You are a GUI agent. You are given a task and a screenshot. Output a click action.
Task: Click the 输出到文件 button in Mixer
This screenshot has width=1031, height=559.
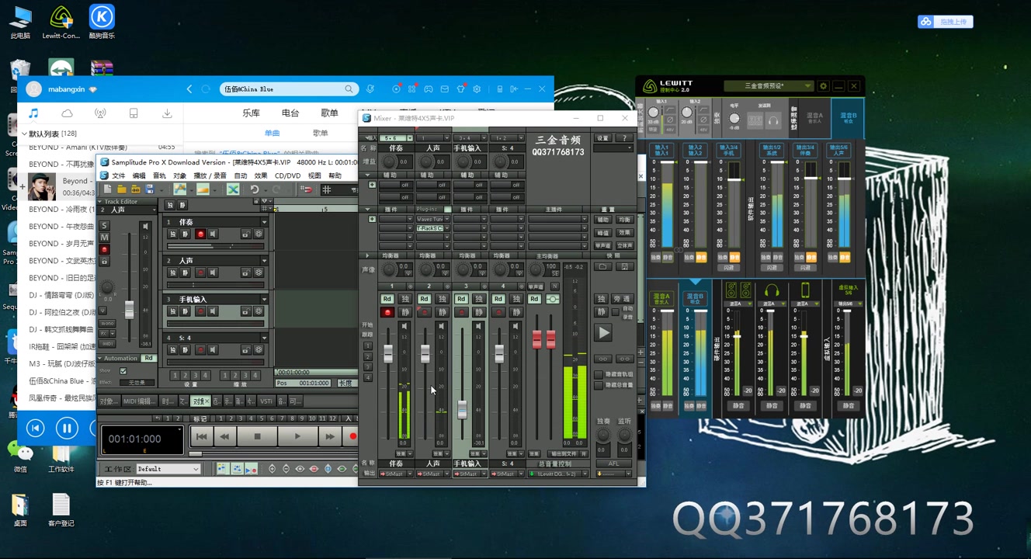point(564,453)
